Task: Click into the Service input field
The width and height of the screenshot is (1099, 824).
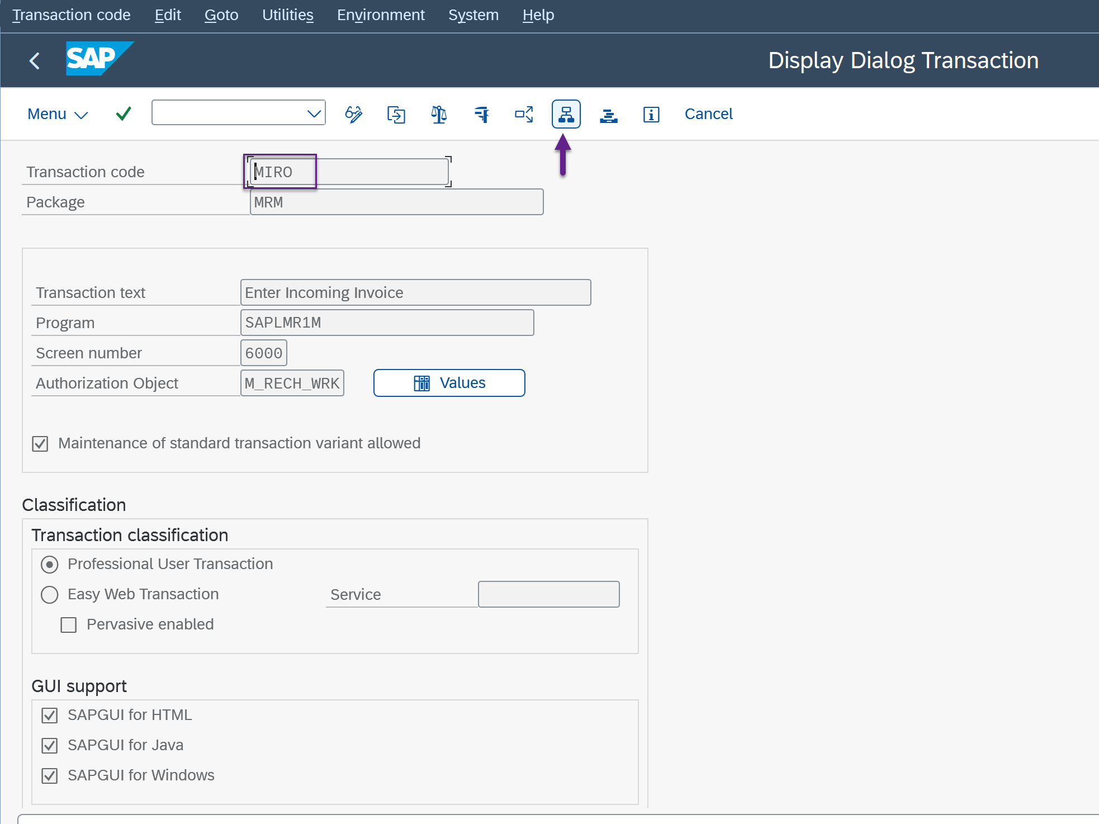Action: click(x=548, y=594)
